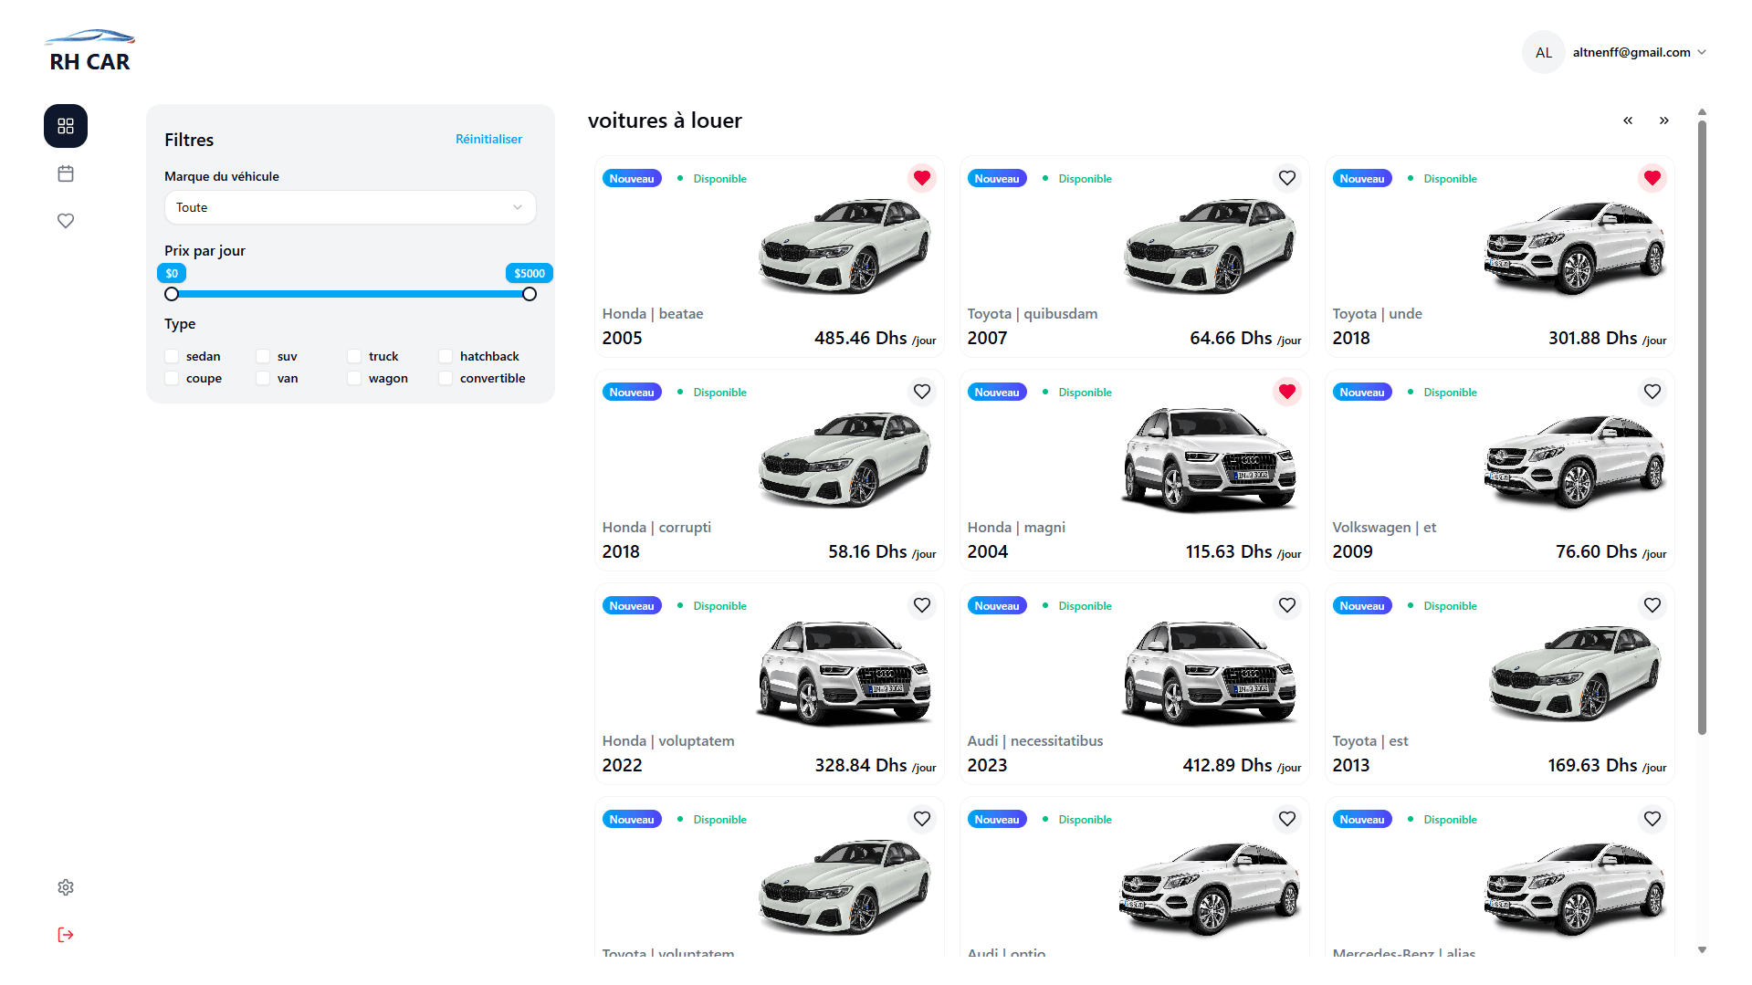Click the Réinitialiser filters link
The height and width of the screenshot is (985, 1752).
[x=488, y=139]
